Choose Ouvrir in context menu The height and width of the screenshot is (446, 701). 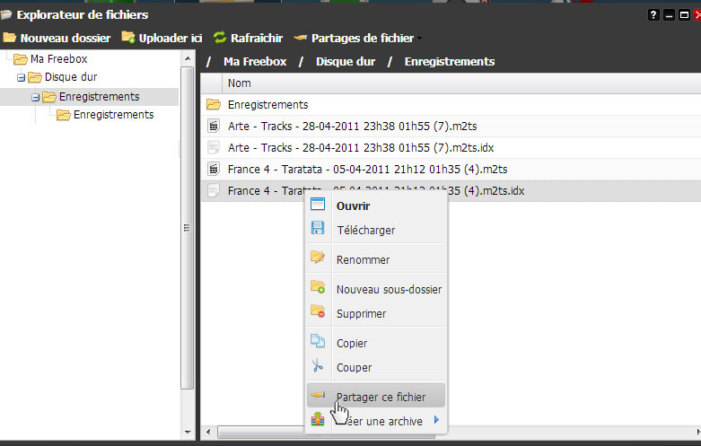pyautogui.click(x=376, y=206)
